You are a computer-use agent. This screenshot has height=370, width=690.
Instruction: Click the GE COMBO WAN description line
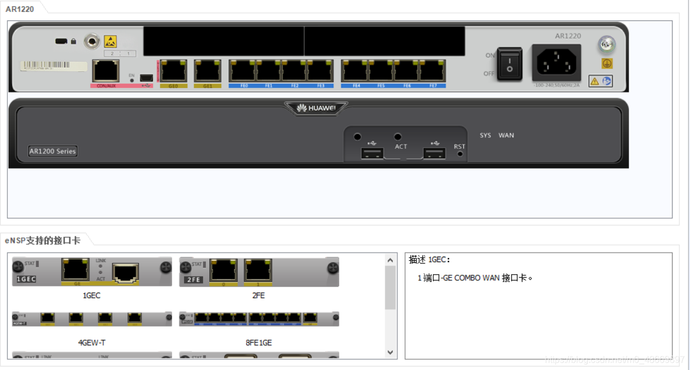475,278
